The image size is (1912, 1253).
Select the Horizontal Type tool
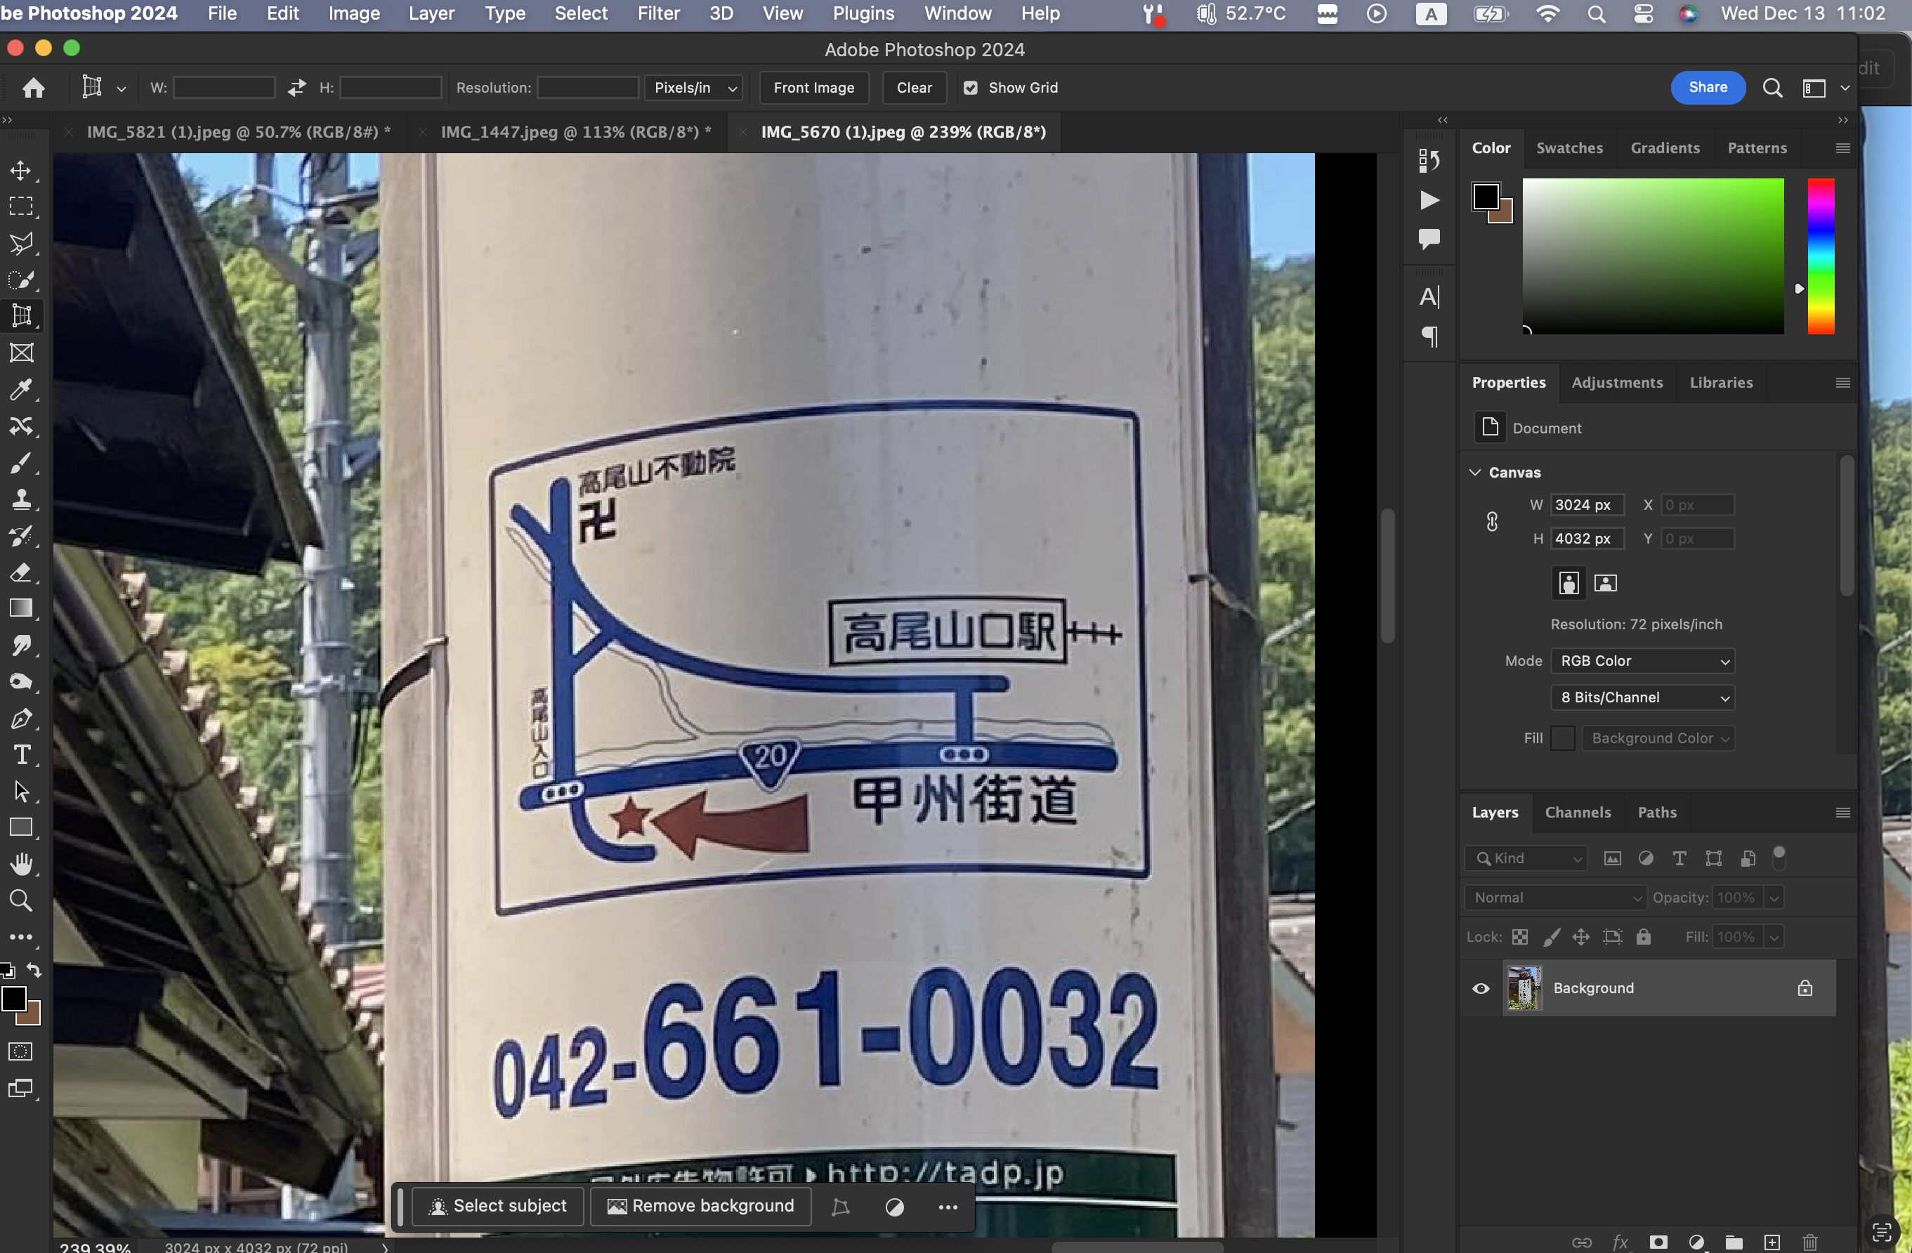(x=21, y=754)
